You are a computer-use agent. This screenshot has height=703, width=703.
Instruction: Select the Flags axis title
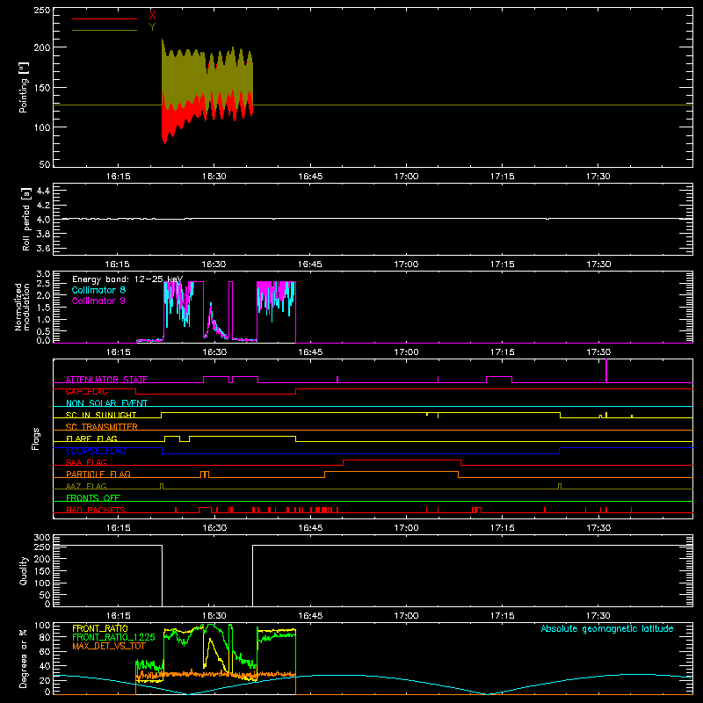tap(35, 438)
